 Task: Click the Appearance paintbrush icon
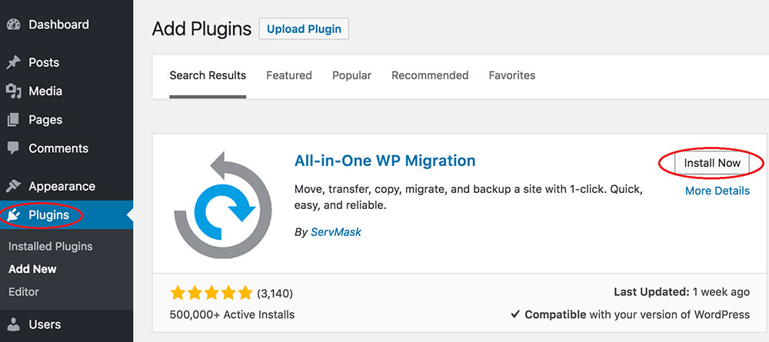[x=14, y=186]
